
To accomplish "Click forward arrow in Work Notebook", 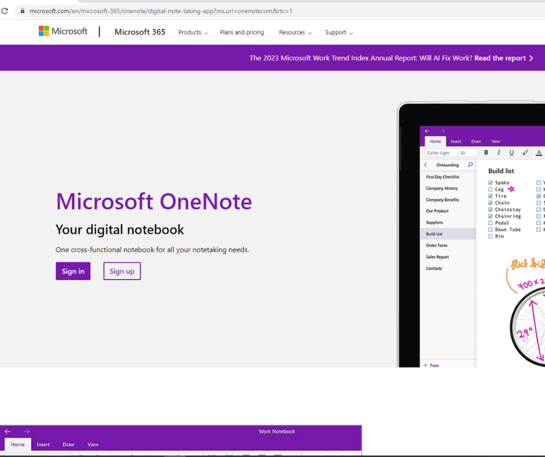I will click(27, 431).
